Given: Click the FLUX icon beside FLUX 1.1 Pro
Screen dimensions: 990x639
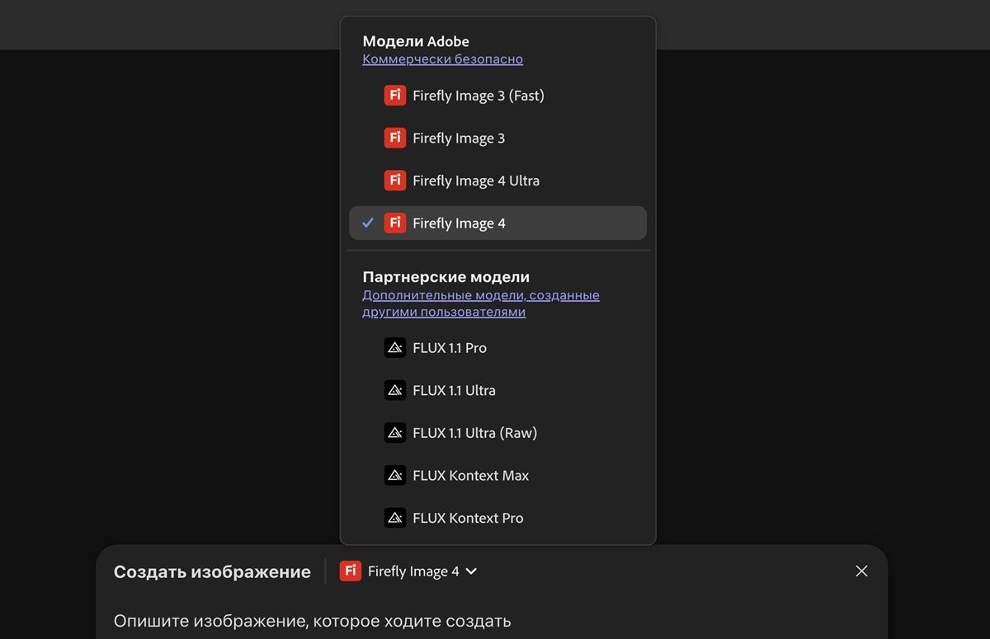Looking at the screenshot, I should (395, 348).
